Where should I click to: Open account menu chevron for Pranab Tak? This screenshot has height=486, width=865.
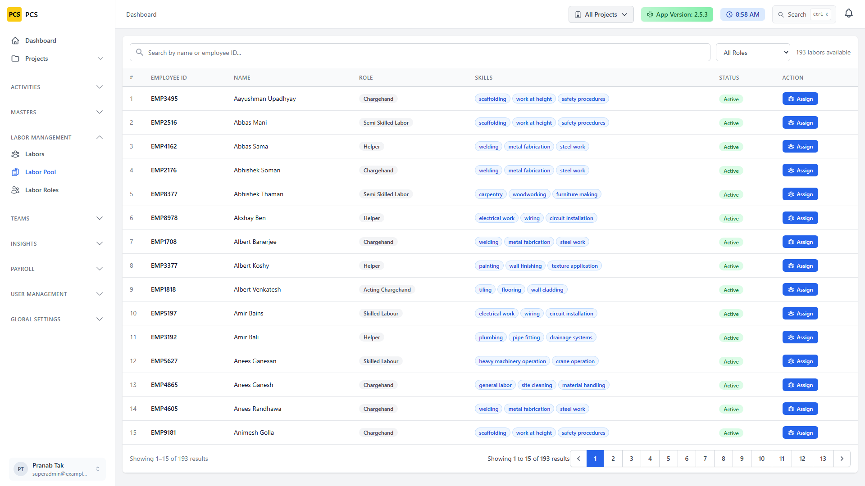[98, 469]
